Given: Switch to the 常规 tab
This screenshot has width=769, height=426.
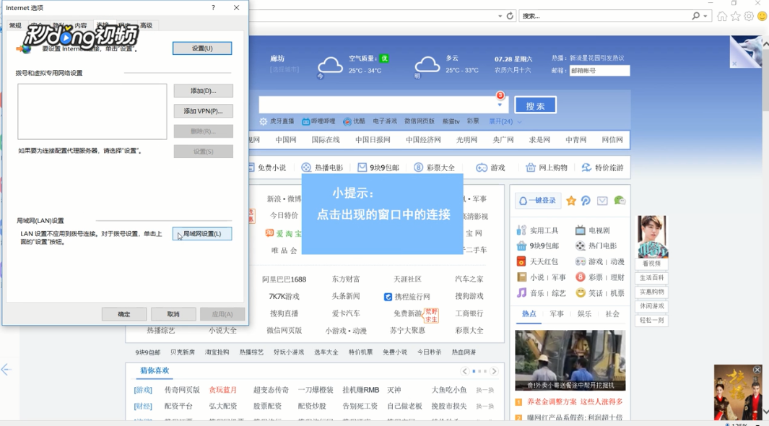Looking at the screenshot, I should [x=15, y=25].
